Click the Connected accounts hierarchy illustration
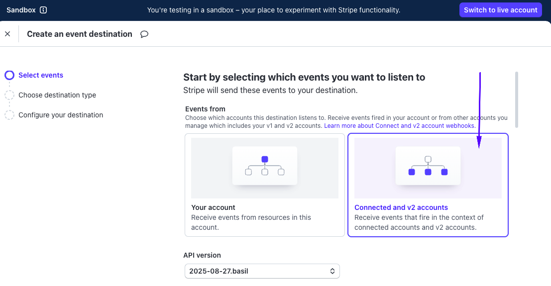This screenshot has width=551, height=286. (428, 168)
